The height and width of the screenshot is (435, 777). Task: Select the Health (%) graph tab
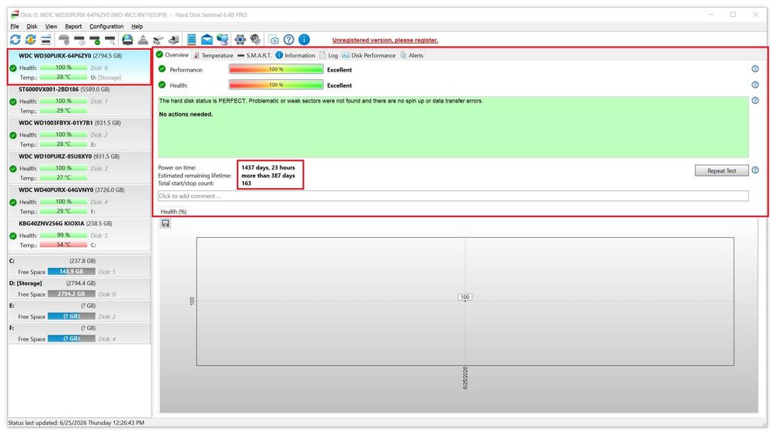[173, 211]
